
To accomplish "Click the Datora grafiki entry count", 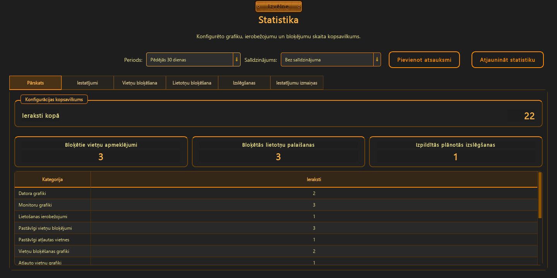I will [314, 193].
